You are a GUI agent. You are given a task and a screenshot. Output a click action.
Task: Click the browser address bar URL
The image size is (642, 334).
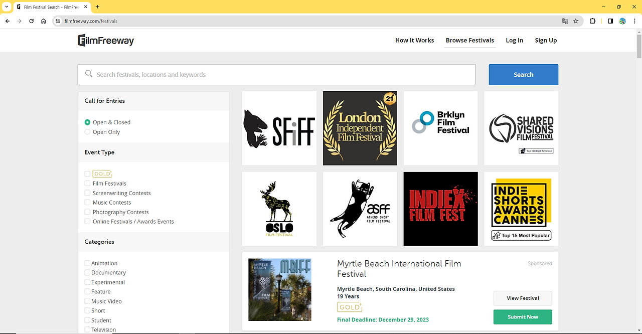pyautogui.click(x=91, y=21)
